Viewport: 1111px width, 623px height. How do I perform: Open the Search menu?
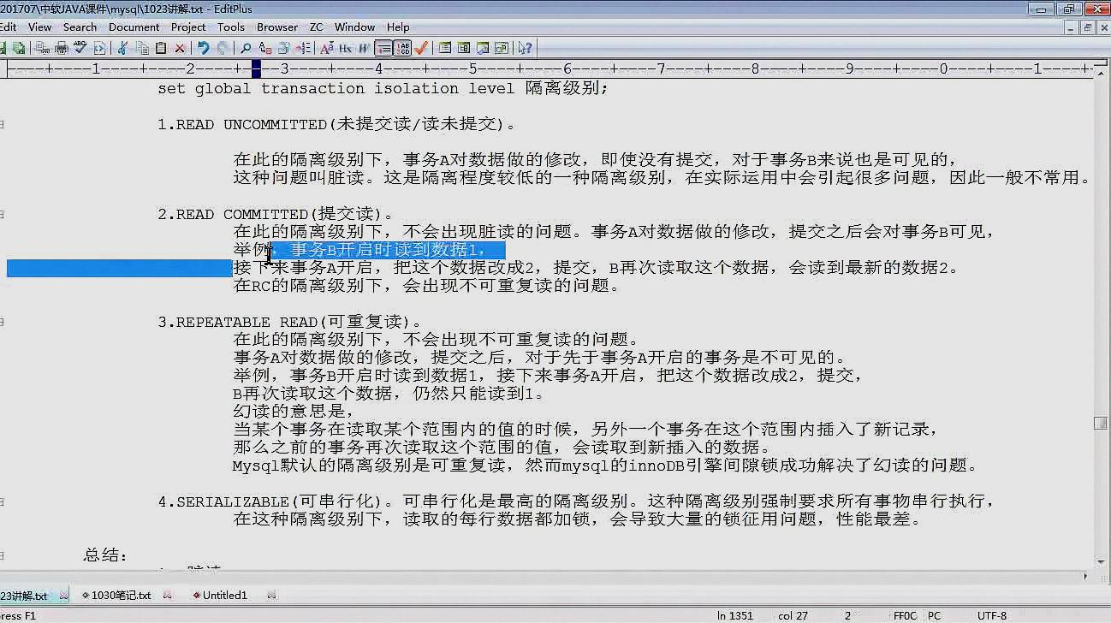(x=80, y=27)
